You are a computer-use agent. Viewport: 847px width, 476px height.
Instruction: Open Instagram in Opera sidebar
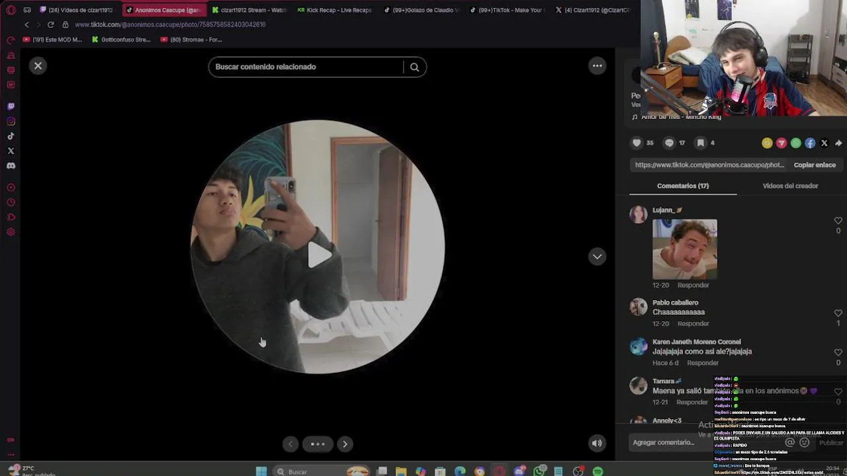[x=11, y=121]
